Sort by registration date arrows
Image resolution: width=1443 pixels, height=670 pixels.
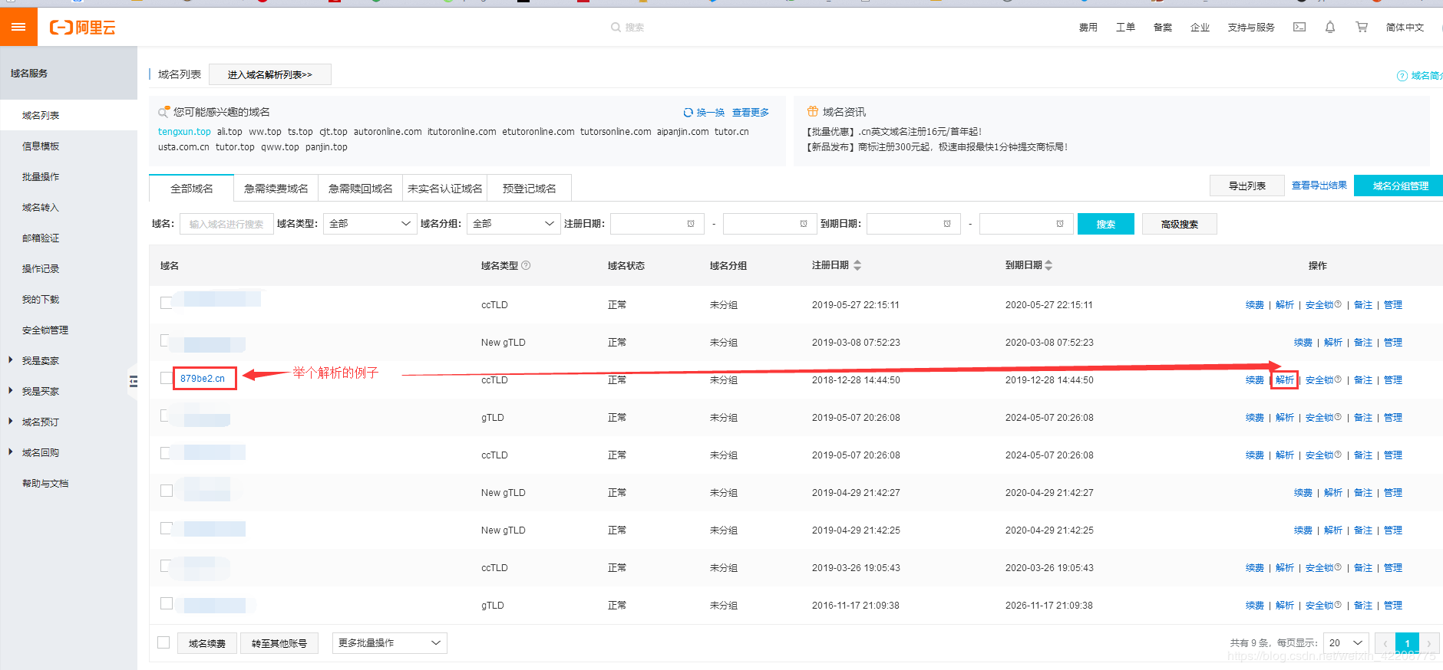click(x=857, y=265)
